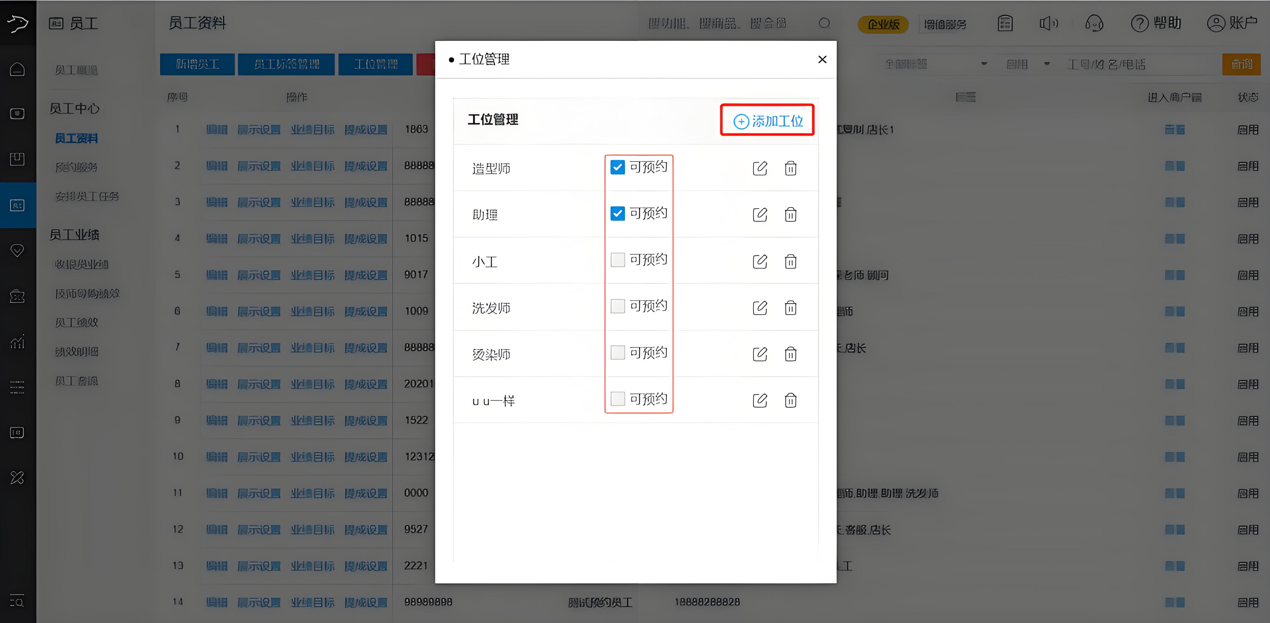This screenshot has height=623, width=1270.
Task: Open the heart-shaped sidebar icon
Action: point(17,250)
